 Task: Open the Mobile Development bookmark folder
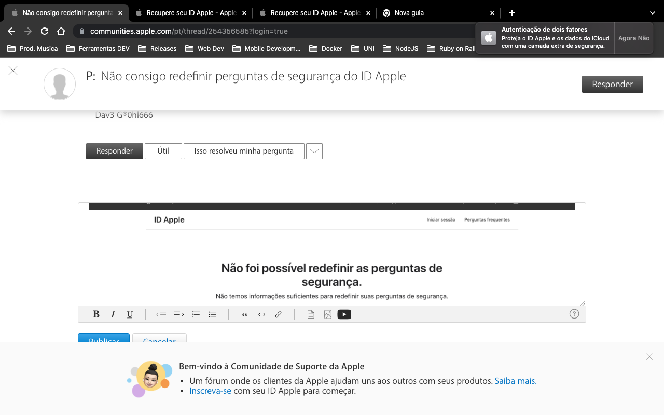pos(267,49)
